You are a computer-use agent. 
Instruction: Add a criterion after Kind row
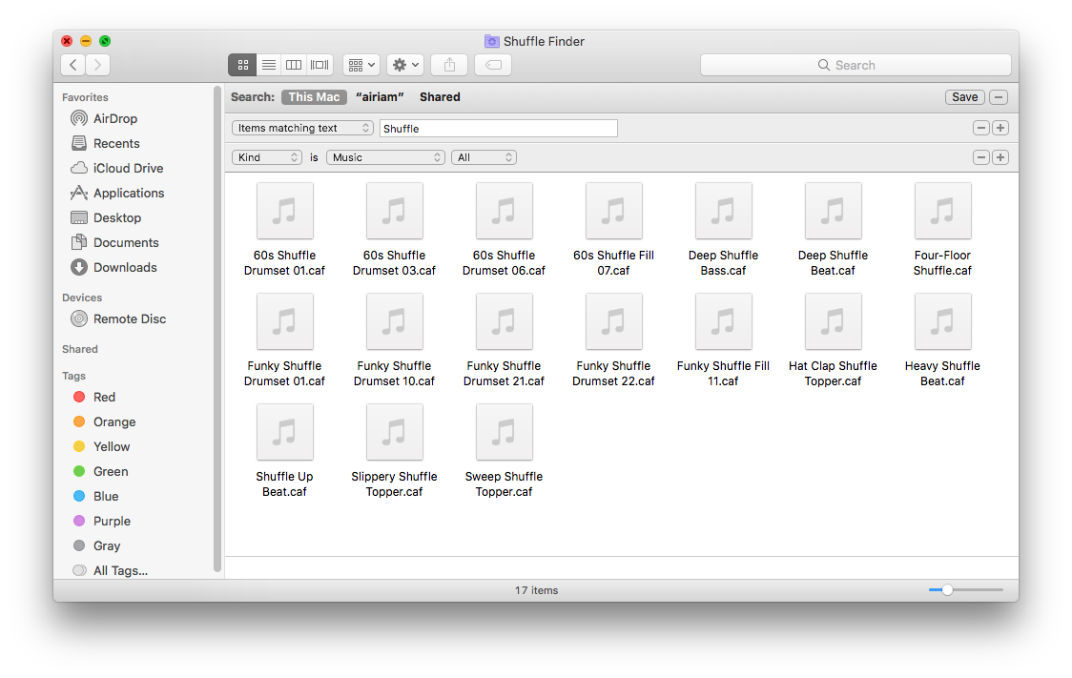[1000, 157]
